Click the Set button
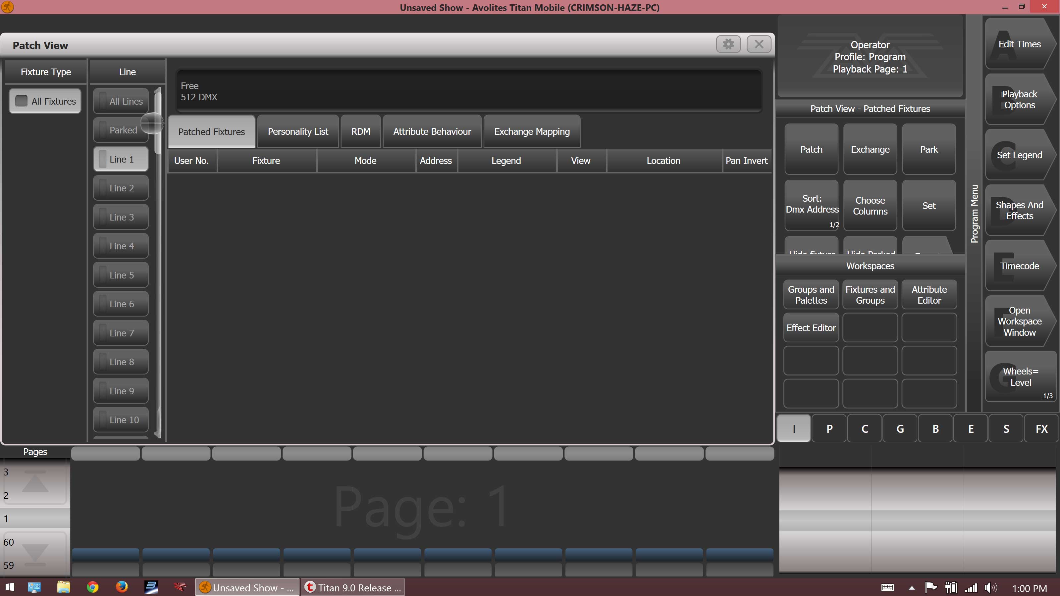 coord(929,205)
